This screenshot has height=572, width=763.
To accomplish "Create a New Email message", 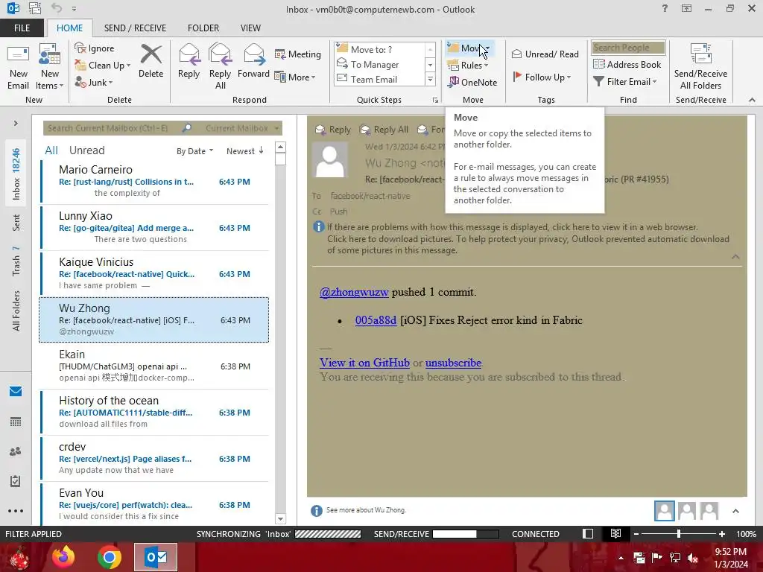I will tap(19, 67).
